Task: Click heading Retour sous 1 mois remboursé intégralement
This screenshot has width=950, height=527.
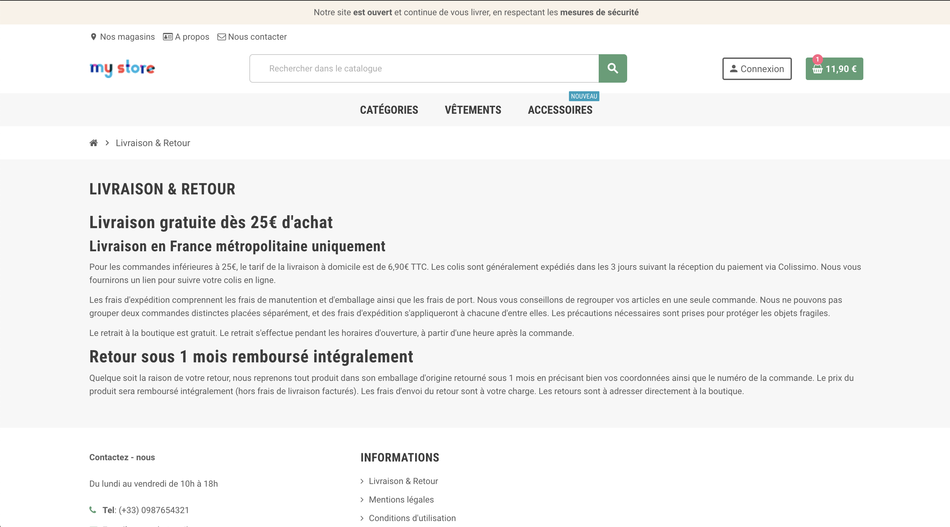Action: click(x=251, y=357)
